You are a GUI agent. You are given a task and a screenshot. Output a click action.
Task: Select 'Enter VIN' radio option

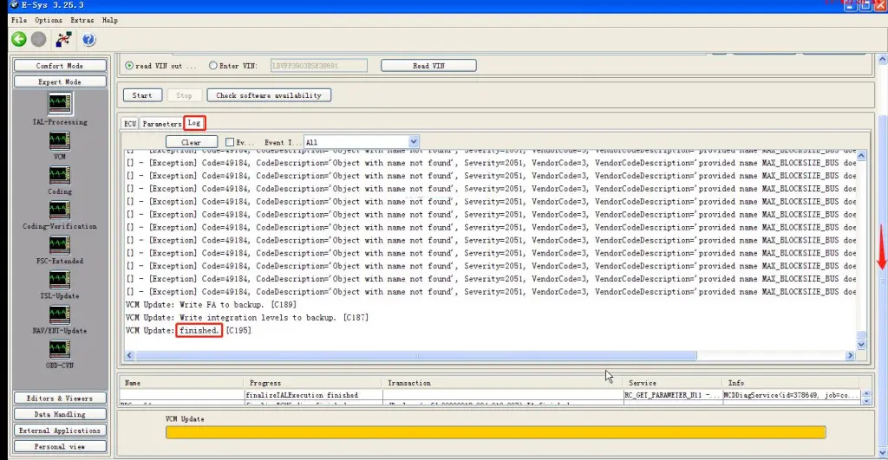click(x=213, y=66)
